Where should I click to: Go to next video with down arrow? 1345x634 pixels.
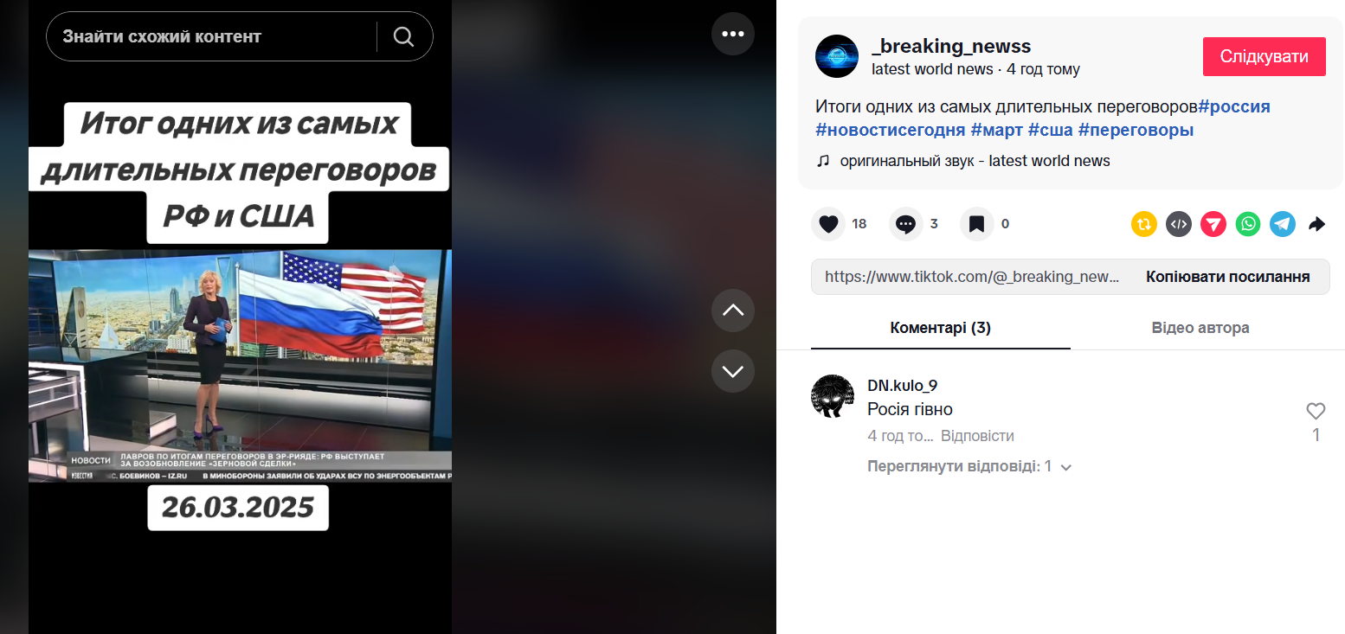733,371
